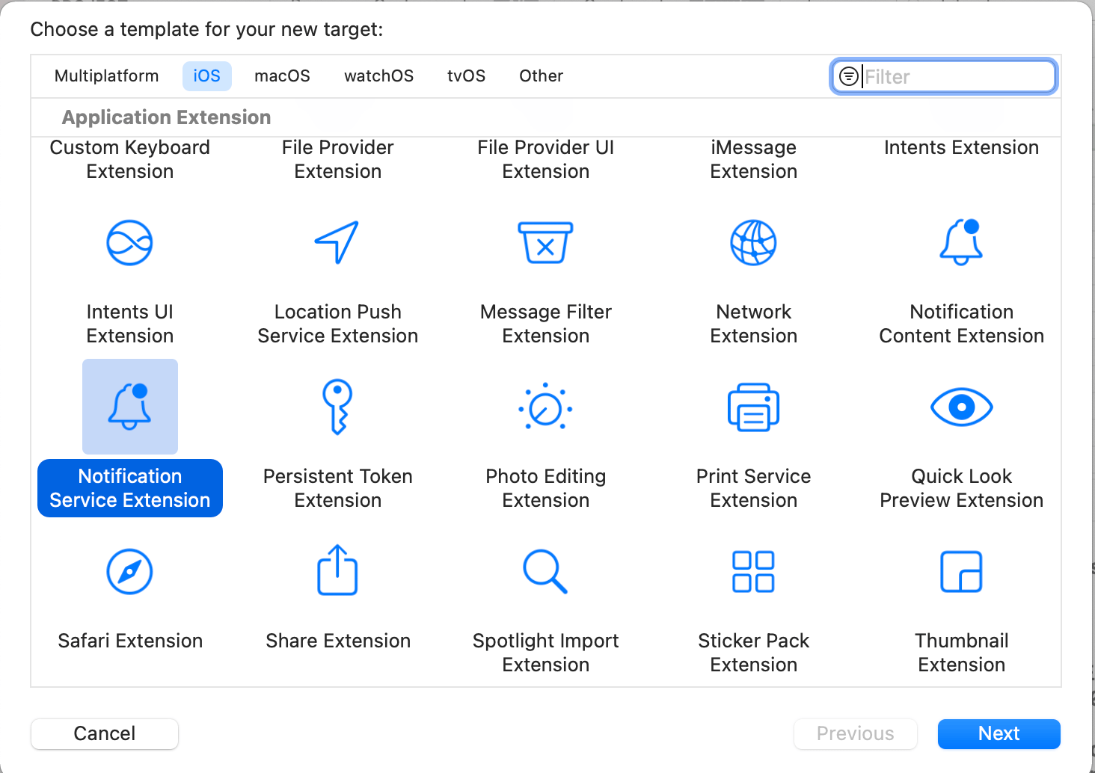Click the Thumbnail Extension label
1095x773 pixels.
pos(962,653)
